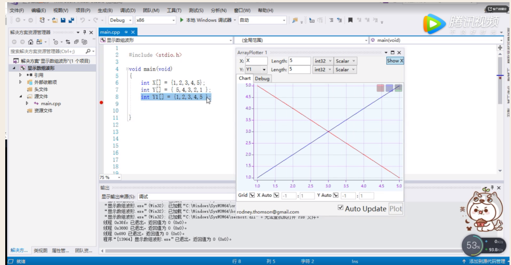This screenshot has width=511, height=265.
Task: Click the Collapse All icon in Solution Explorer
Action: 76,42
